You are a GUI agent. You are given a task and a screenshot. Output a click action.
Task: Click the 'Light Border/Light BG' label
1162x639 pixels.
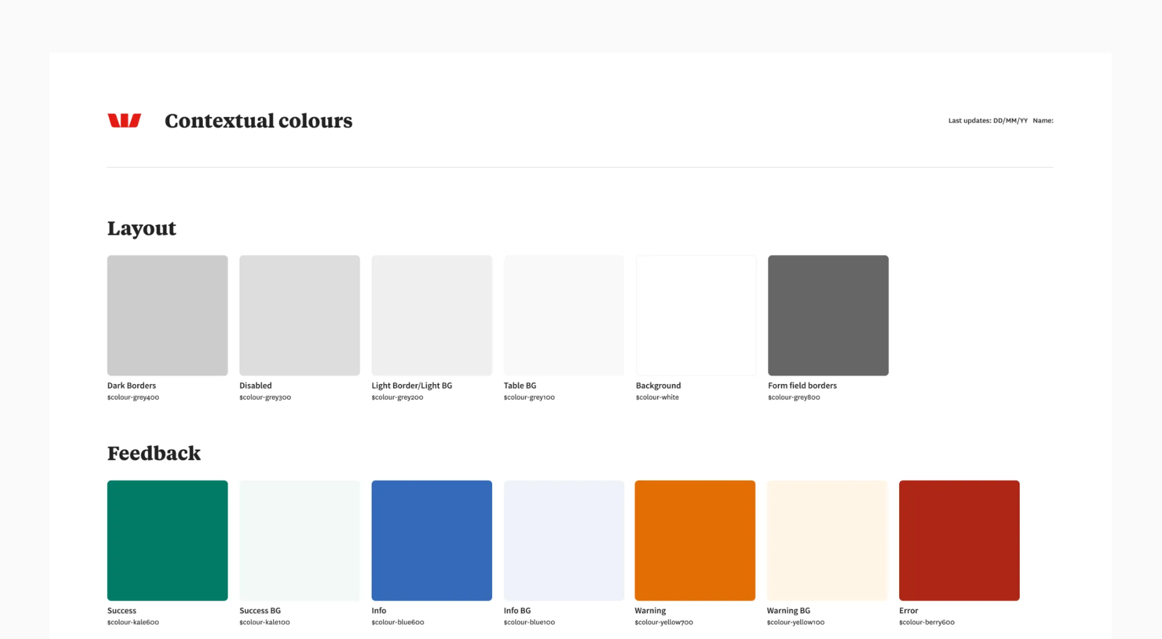(412, 386)
